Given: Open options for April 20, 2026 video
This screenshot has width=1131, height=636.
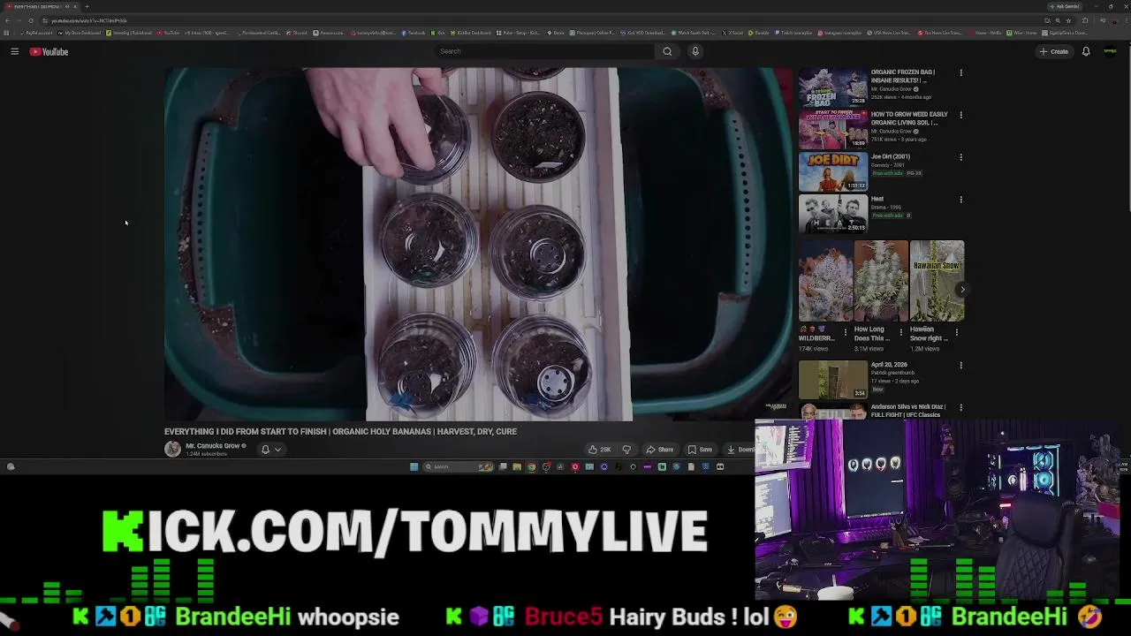Looking at the screenshot, I should (960, 366).
